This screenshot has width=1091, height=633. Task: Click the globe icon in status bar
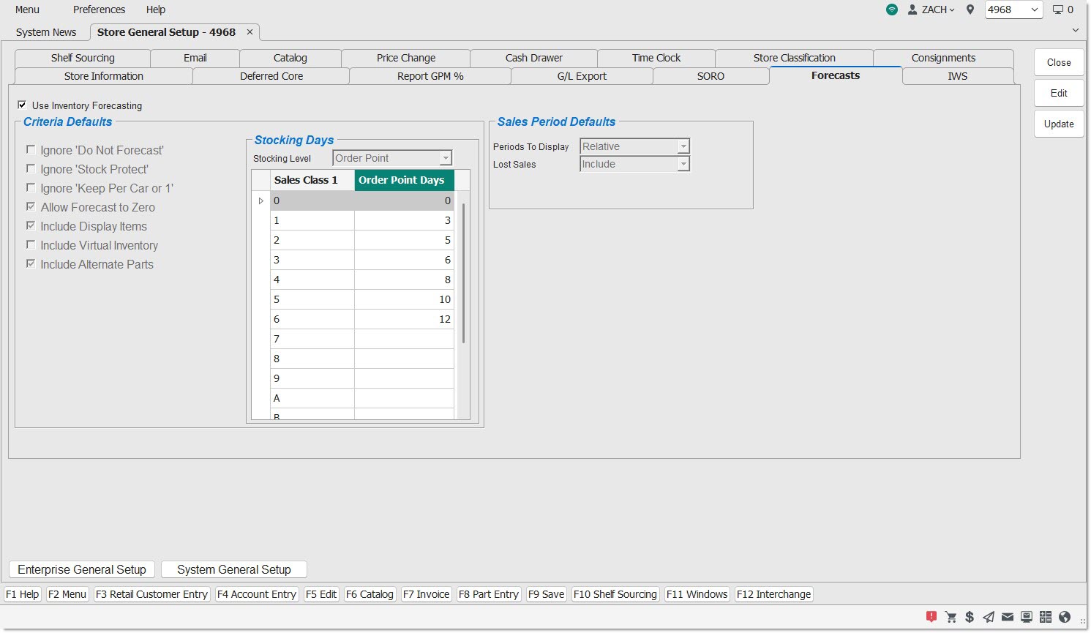point(1065,617)
